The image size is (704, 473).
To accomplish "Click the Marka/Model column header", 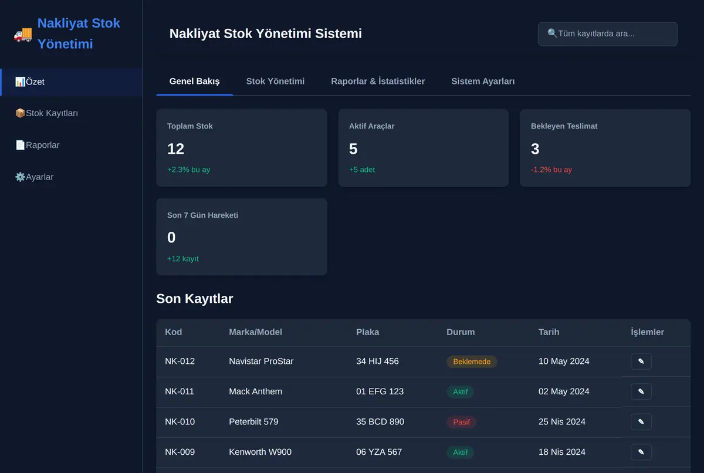I will click(x=256, y=332).
